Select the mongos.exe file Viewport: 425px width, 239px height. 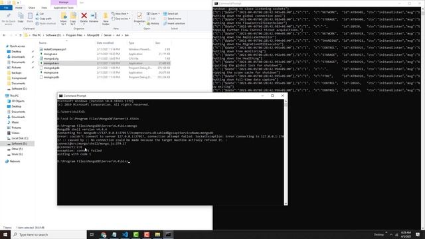pos(105,72)
